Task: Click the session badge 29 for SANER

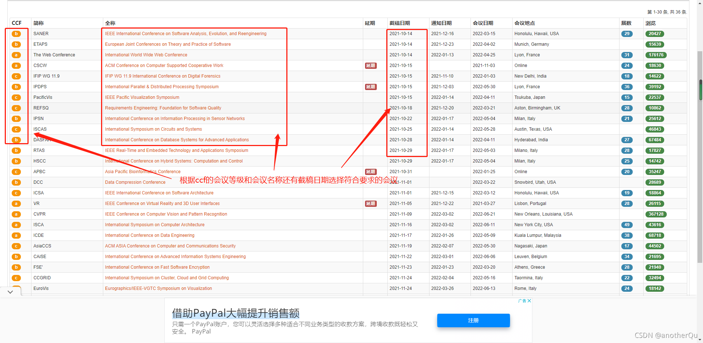Action: 627,34
